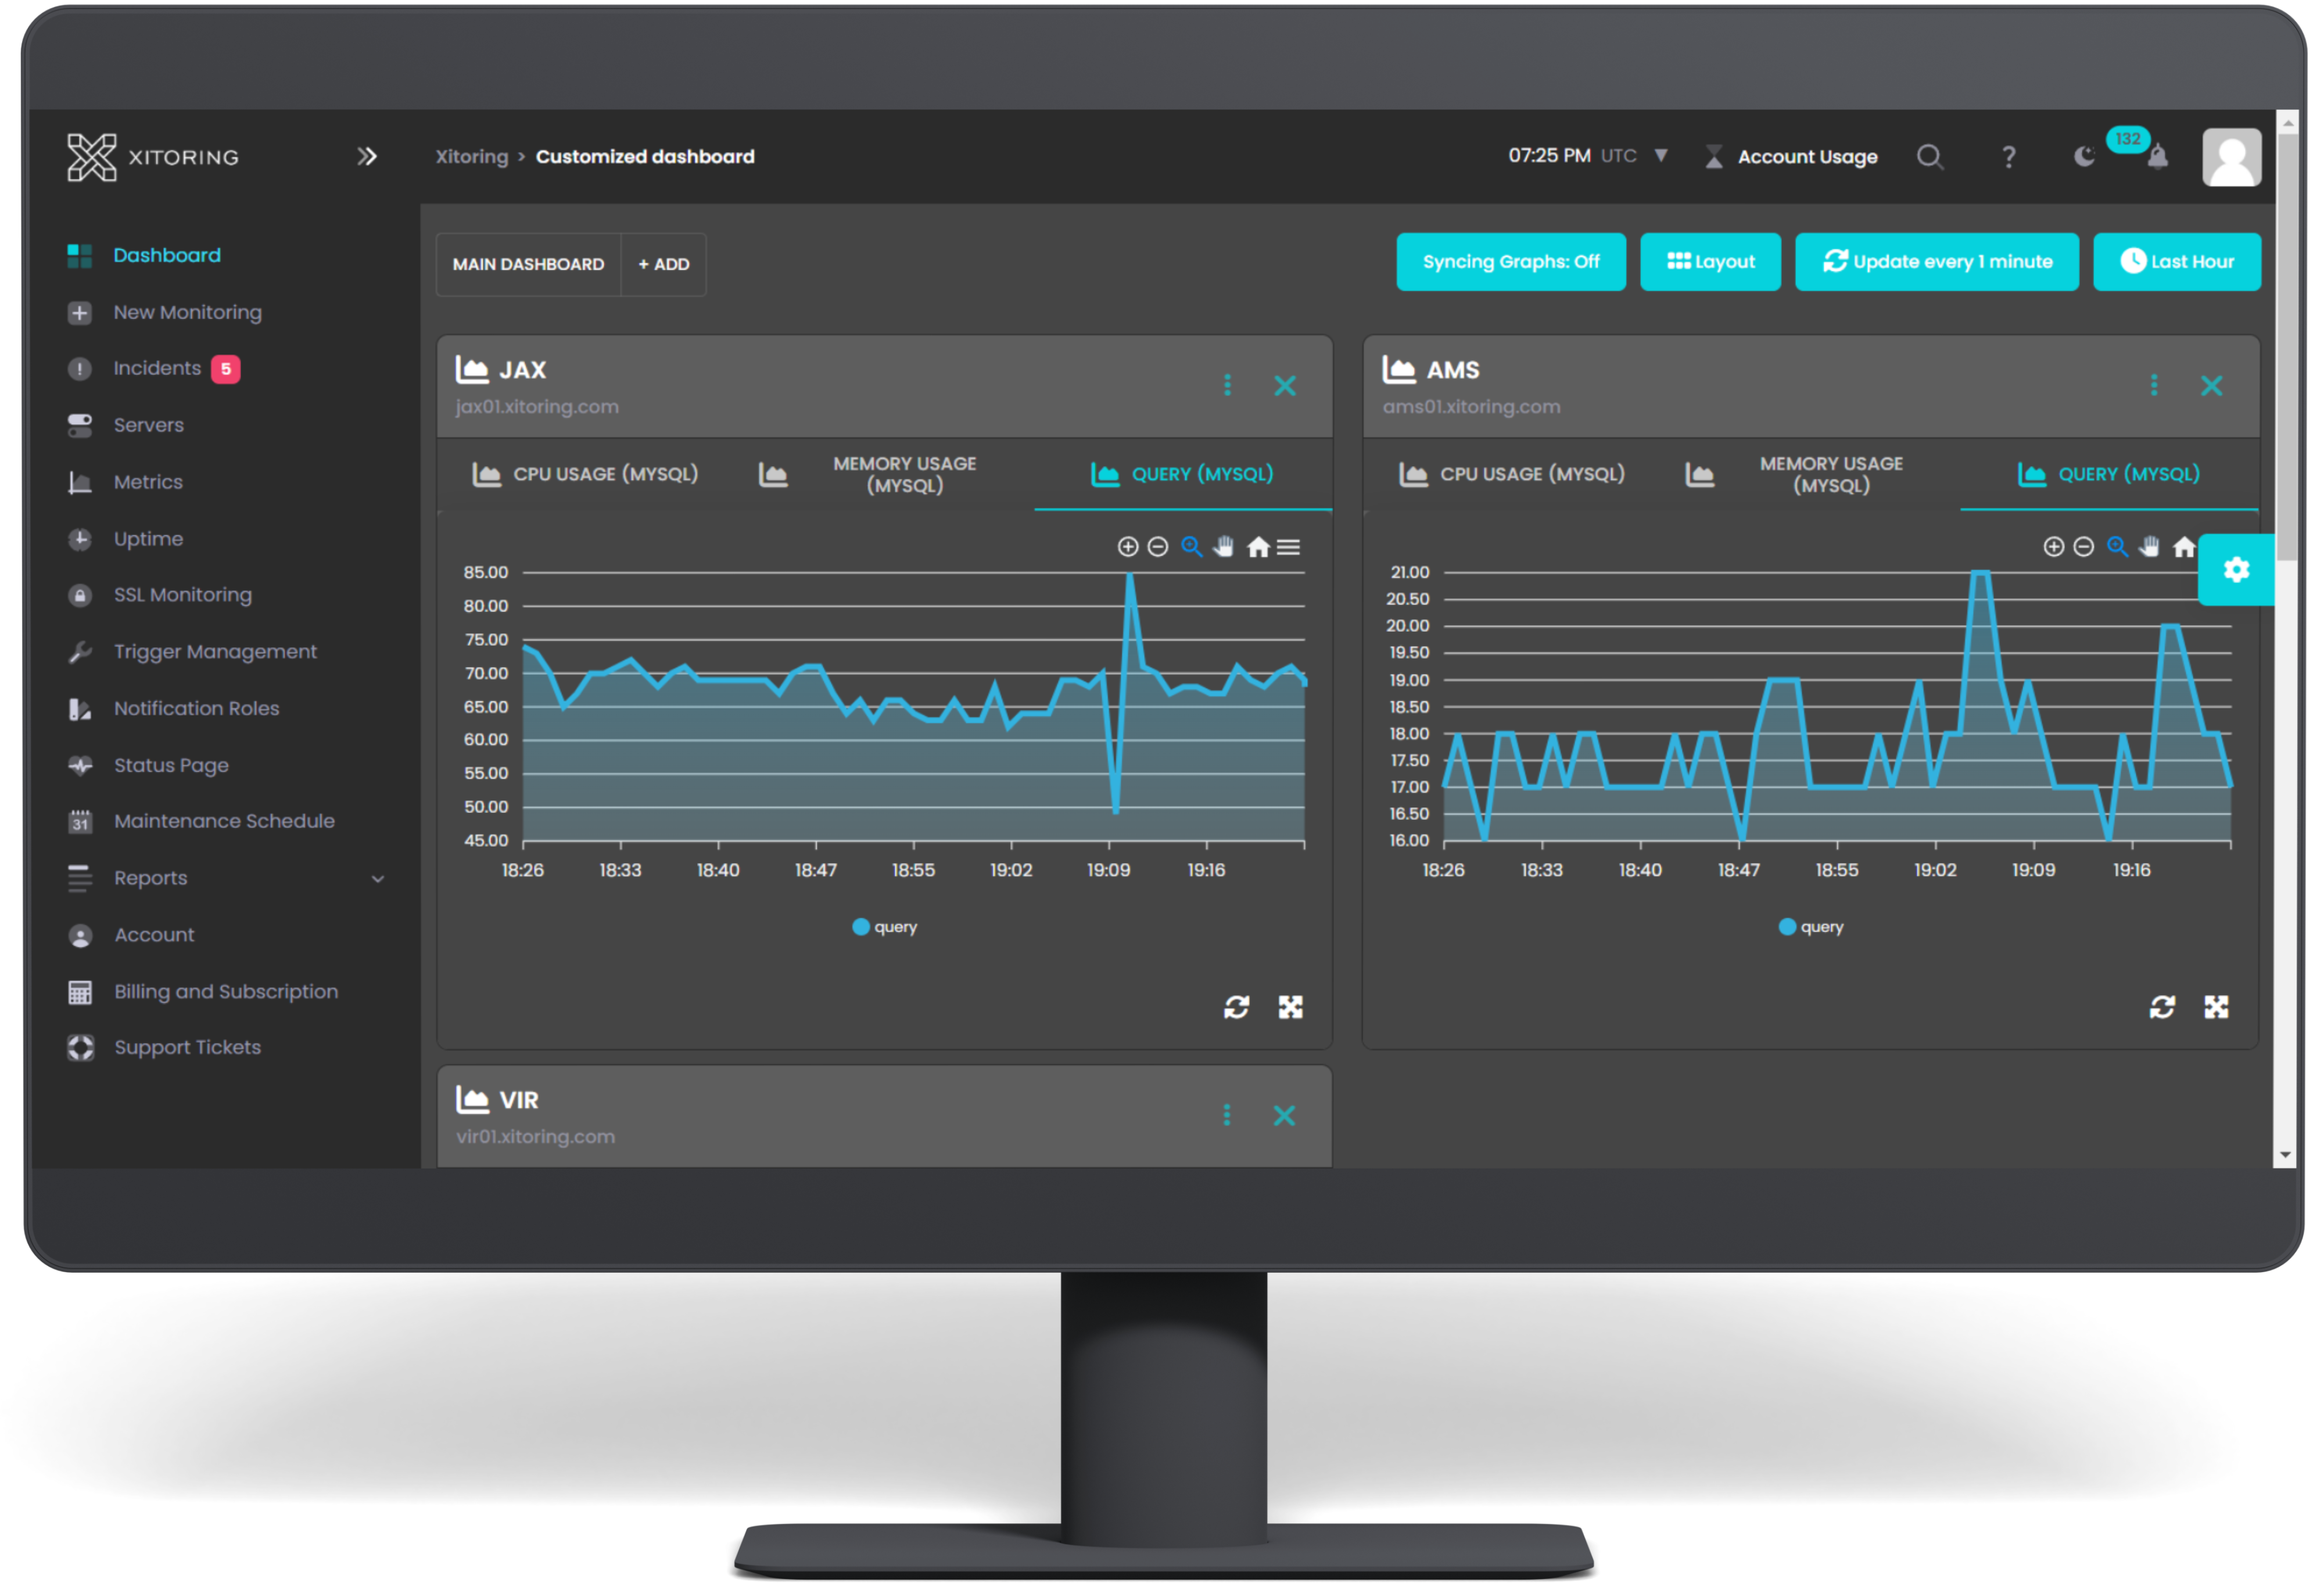Reset JAX chart zoom with home icon
2324x1586 pixels.
click(1258, 547)
